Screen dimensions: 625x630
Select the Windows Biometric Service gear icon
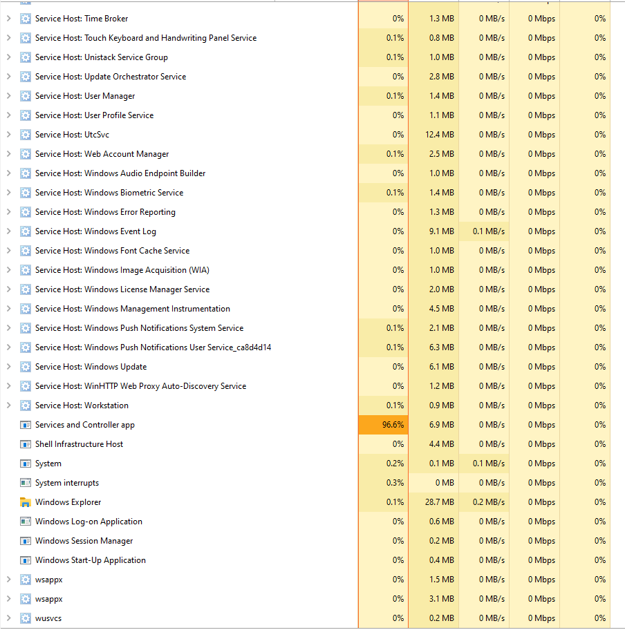click(x=26, y=193)
